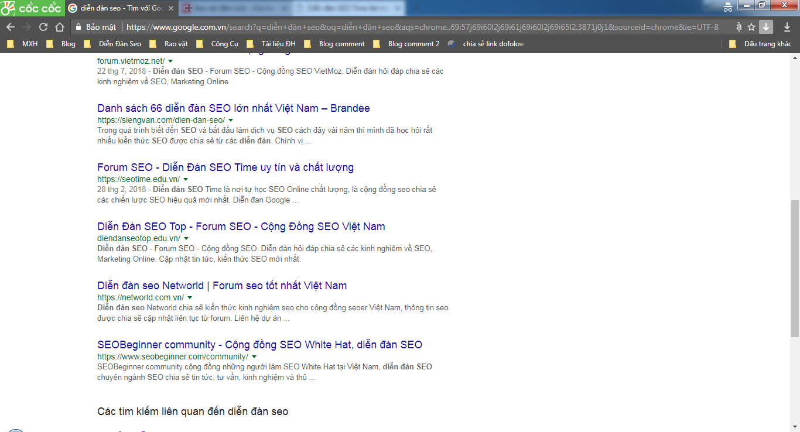Image resolution: width=800 pixels, height=432 pixels.
Task: Expand dropdown arrow next to networld.com.vn URL
Action: (x=190, y=297)
